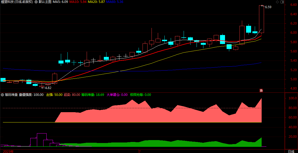Viewport: 298px width, 153px height.
Task: Click the 6.00 price axis label
Action: tap(294, 33)
